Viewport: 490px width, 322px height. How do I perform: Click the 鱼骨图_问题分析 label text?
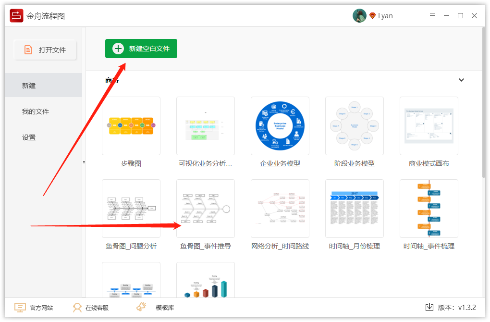pos(131,247)
